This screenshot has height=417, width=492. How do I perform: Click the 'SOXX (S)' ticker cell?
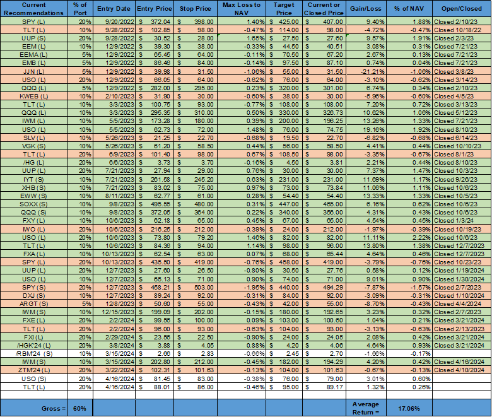coord(33,204)
